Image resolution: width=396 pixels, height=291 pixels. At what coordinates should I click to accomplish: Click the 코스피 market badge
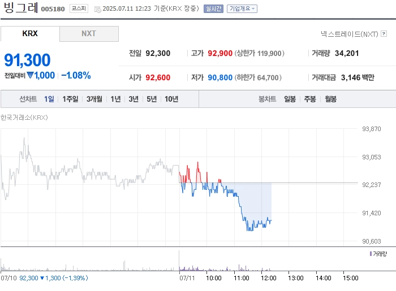coord(79,8)
